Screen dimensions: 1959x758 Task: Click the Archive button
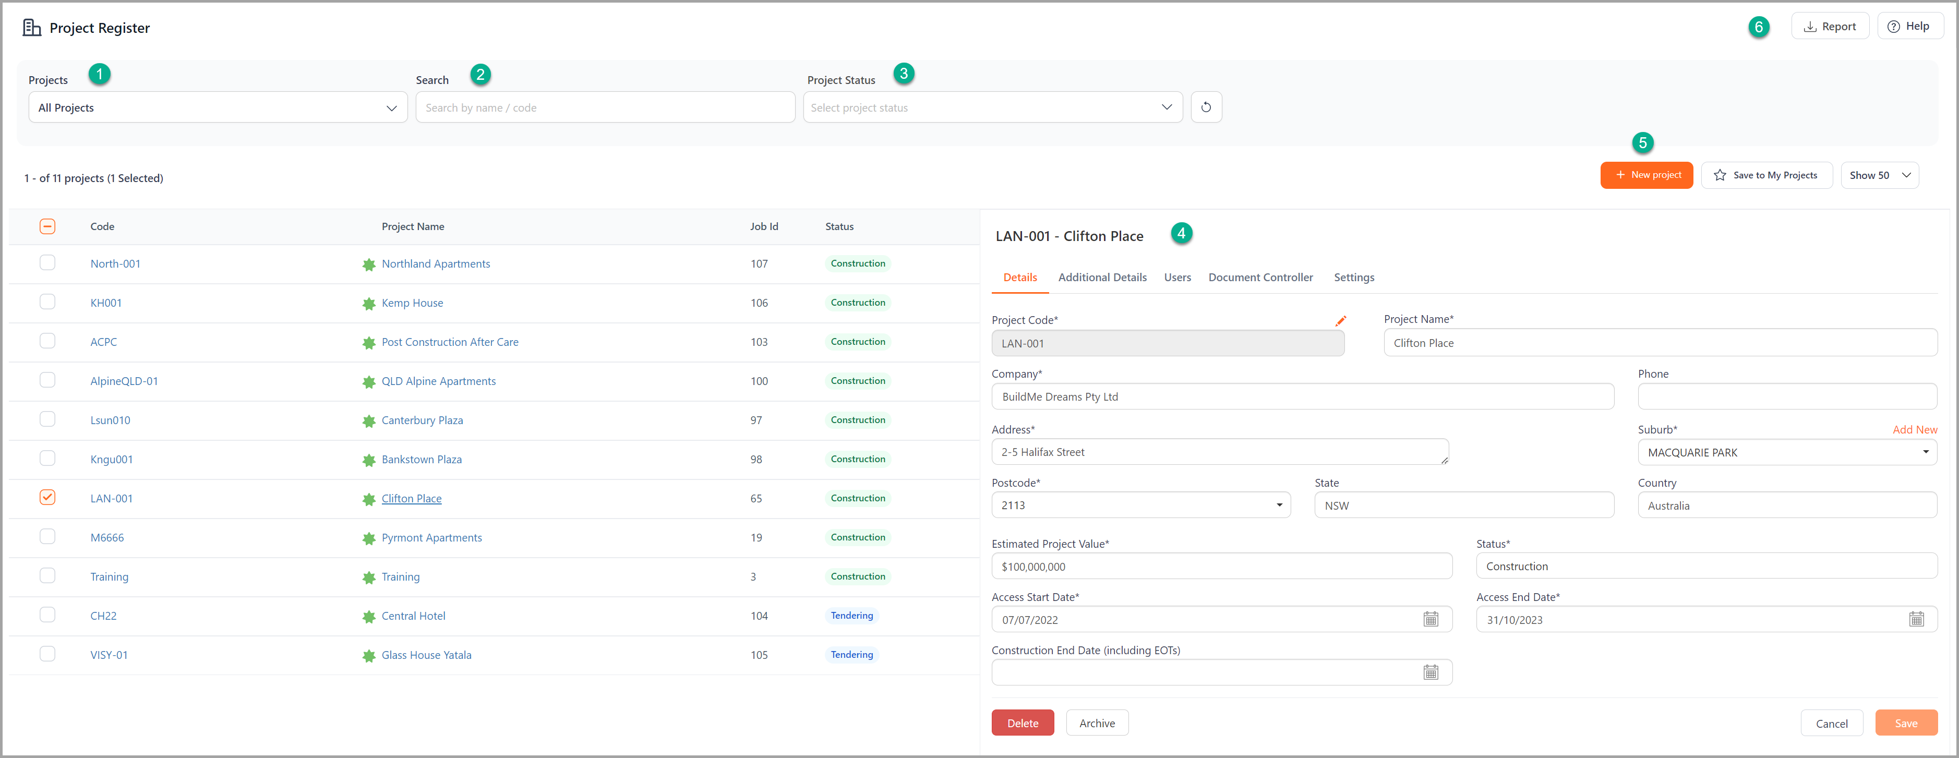pos(1097,723)
